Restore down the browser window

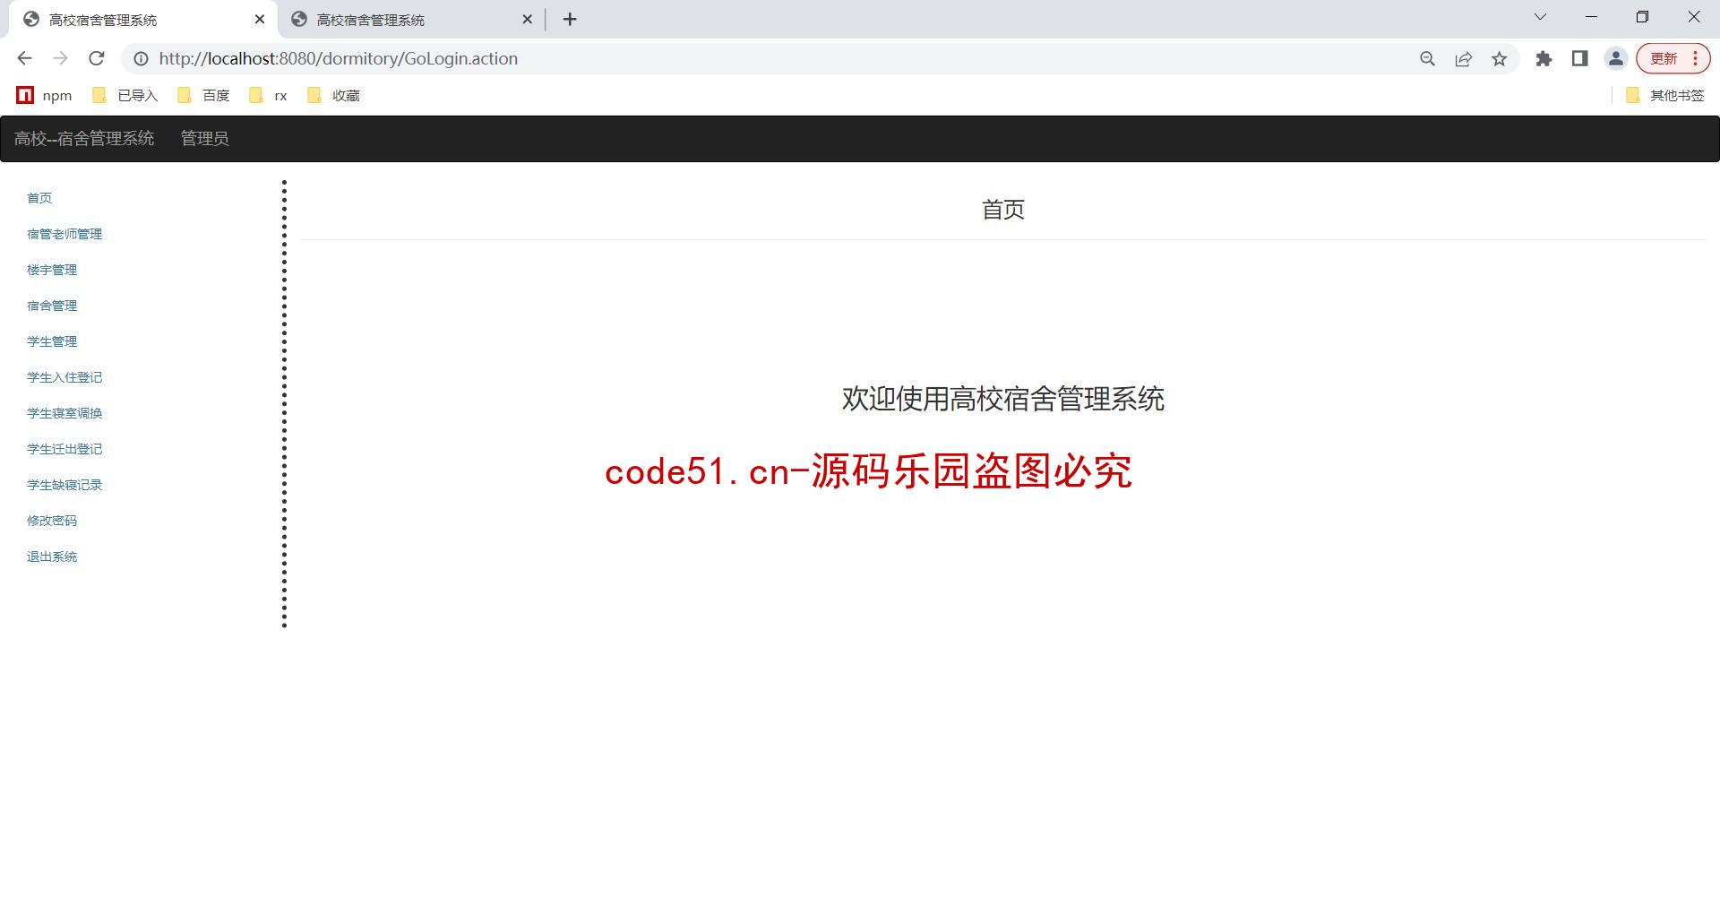[1642, 17]
